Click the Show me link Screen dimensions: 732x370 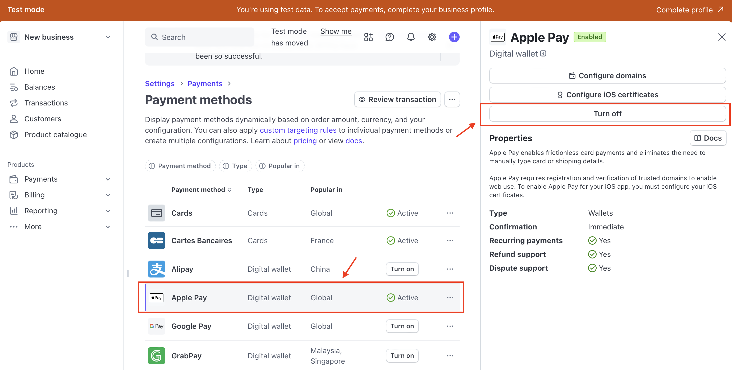[x=336, y=31]
